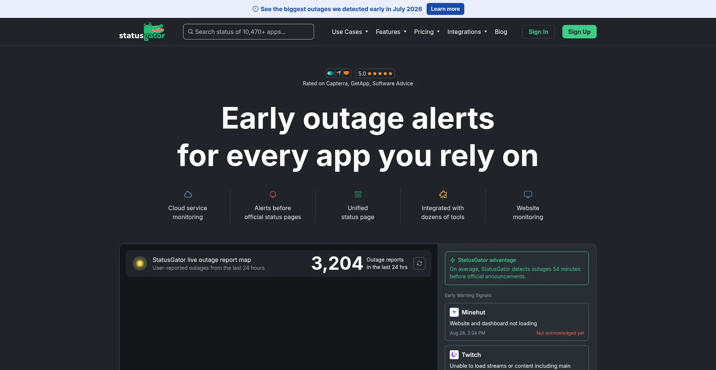The image size is (716, 370).
Task: Click the Capterra rating icon
Action: click(330, 73)
